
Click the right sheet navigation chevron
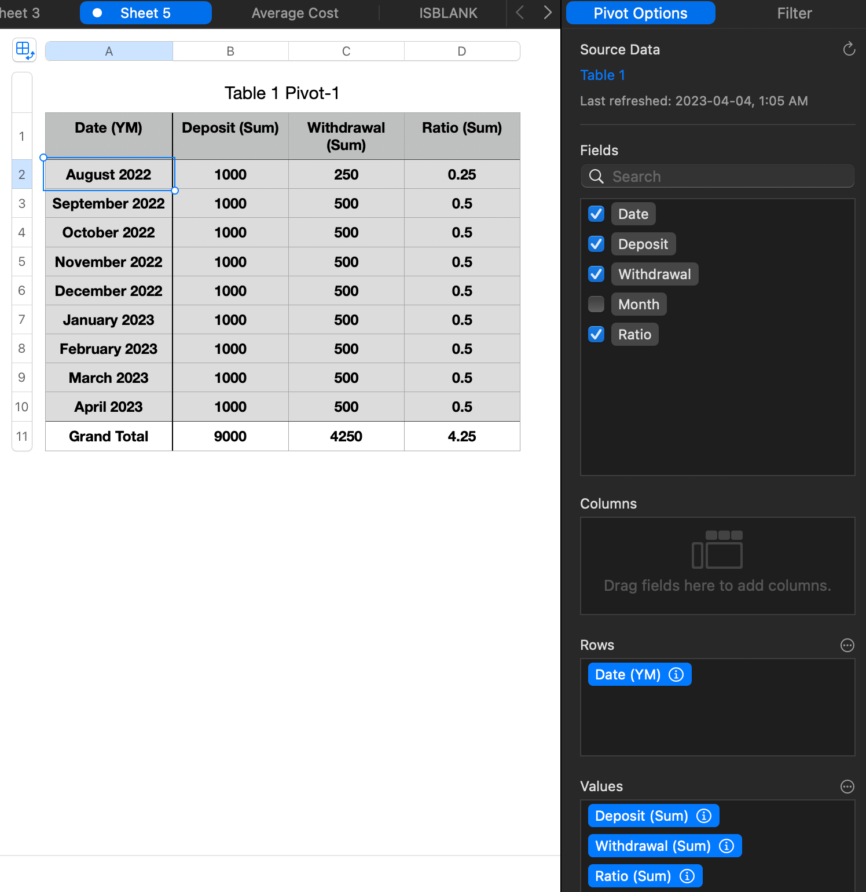[x=547, y=12]
